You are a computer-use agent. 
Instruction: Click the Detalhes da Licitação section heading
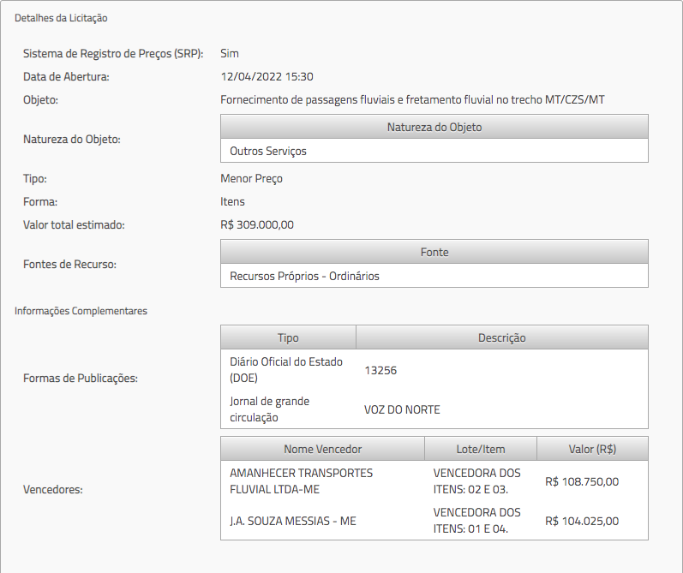61,18
